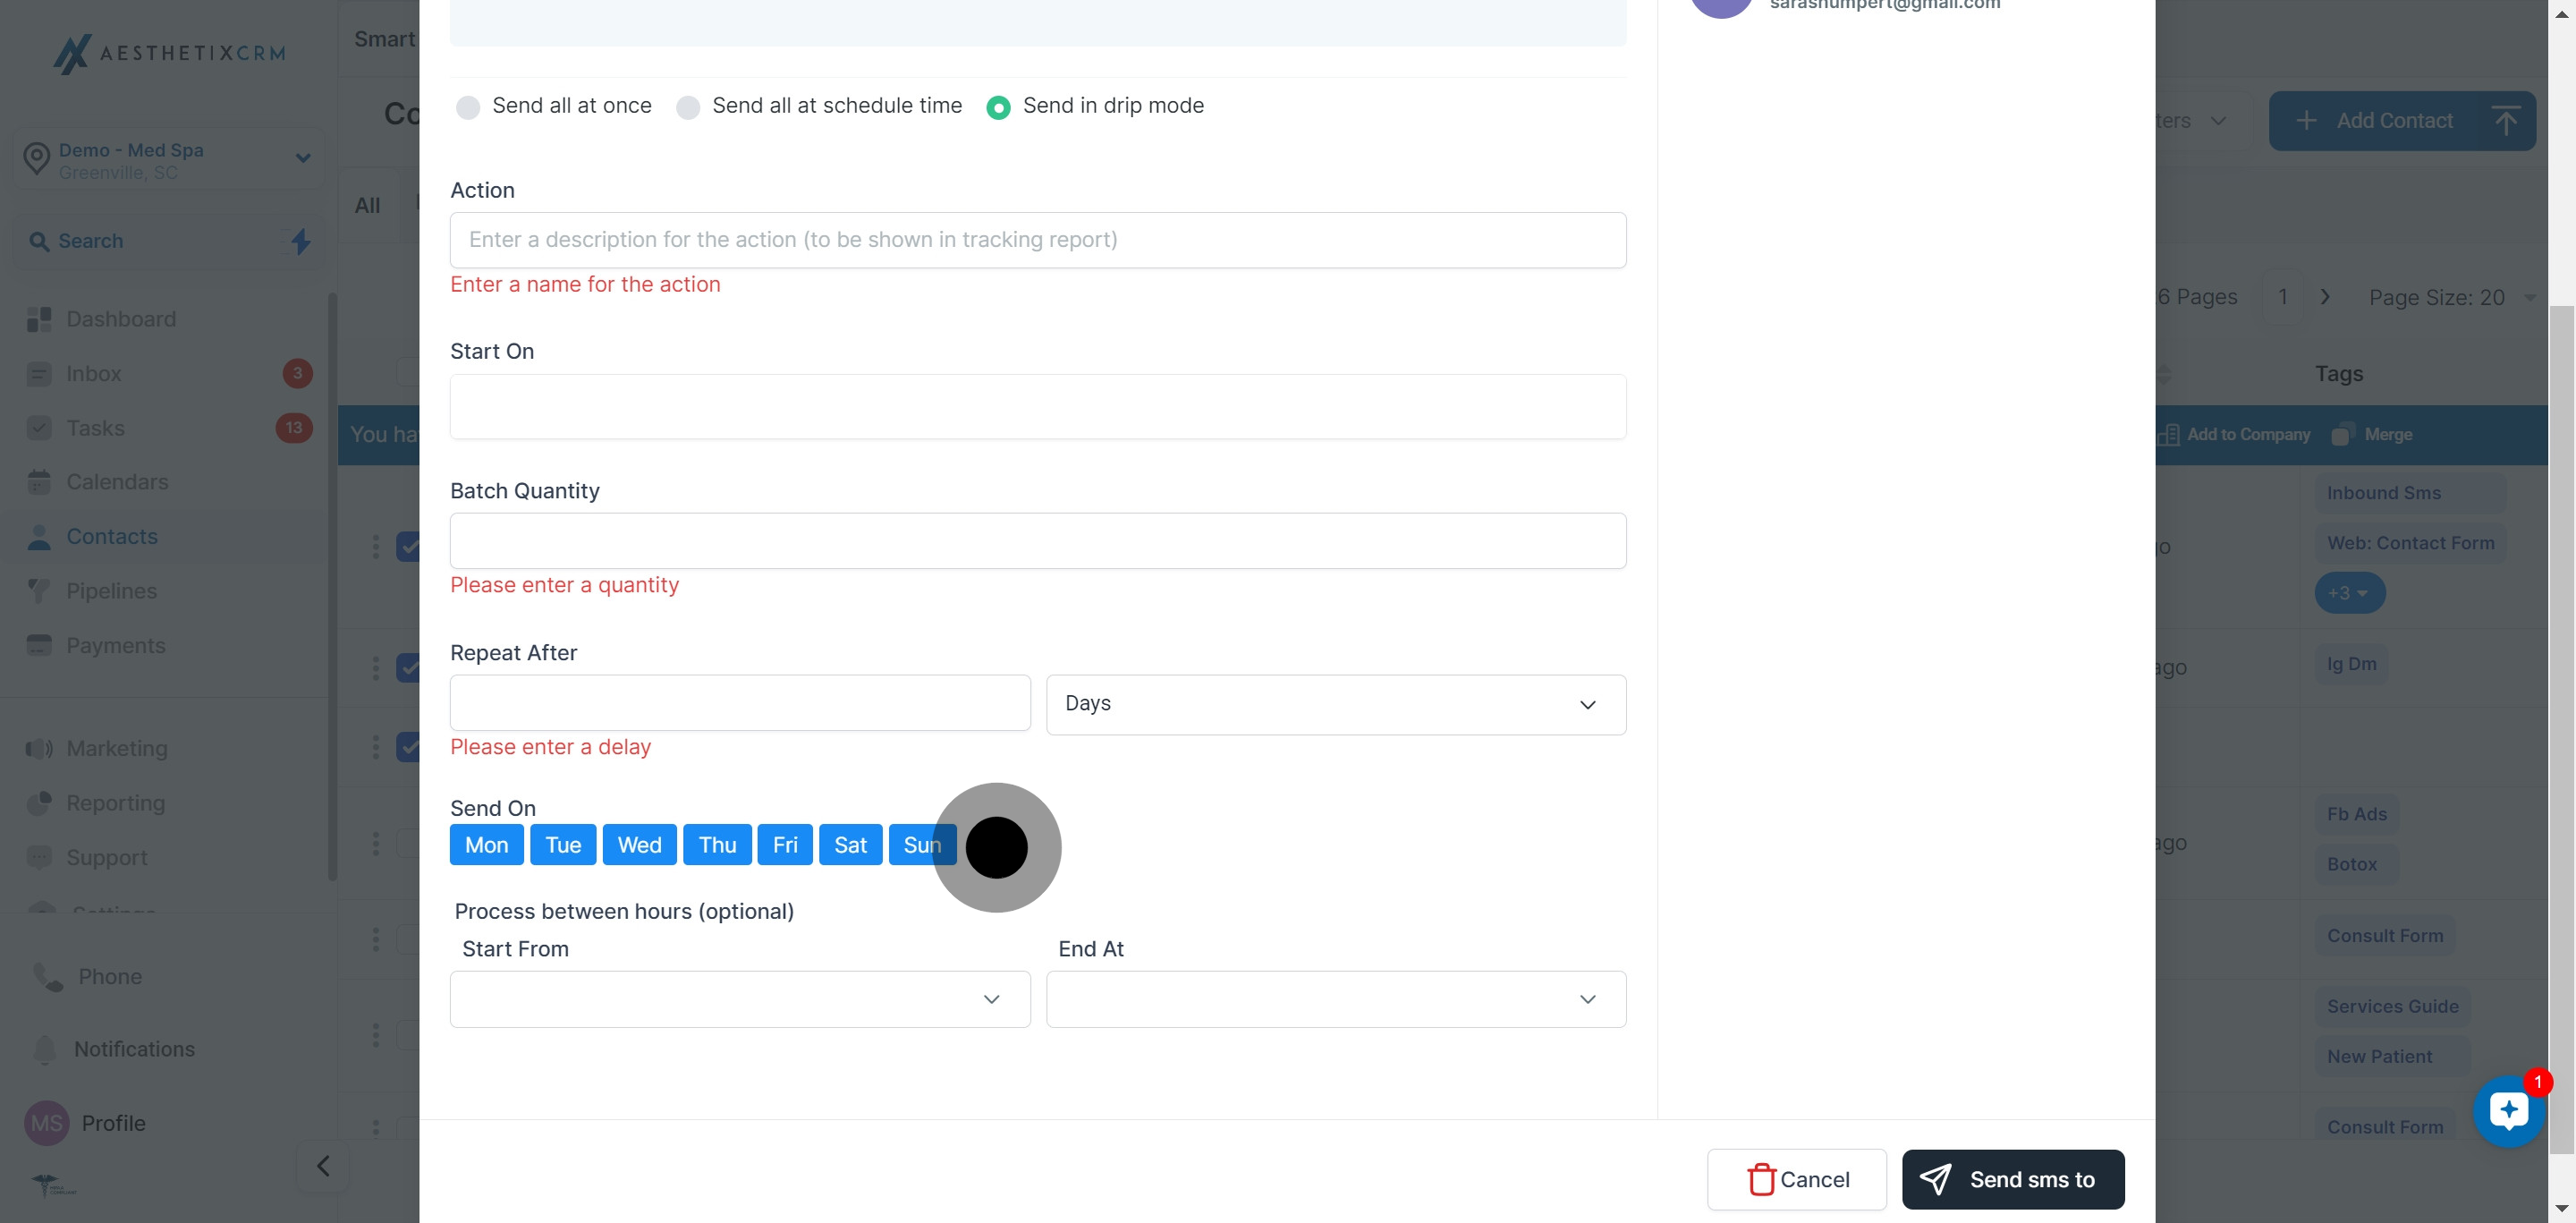Click the Pipelines funnel icon
Screen dimensions: 2576x1223
(x=39, y=591)
